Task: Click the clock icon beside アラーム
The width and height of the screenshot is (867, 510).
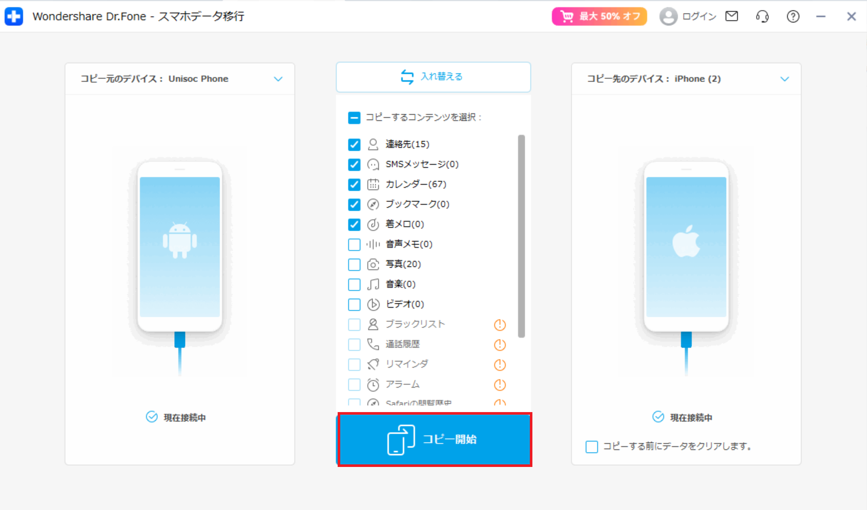Action: (x=373, y=384)
